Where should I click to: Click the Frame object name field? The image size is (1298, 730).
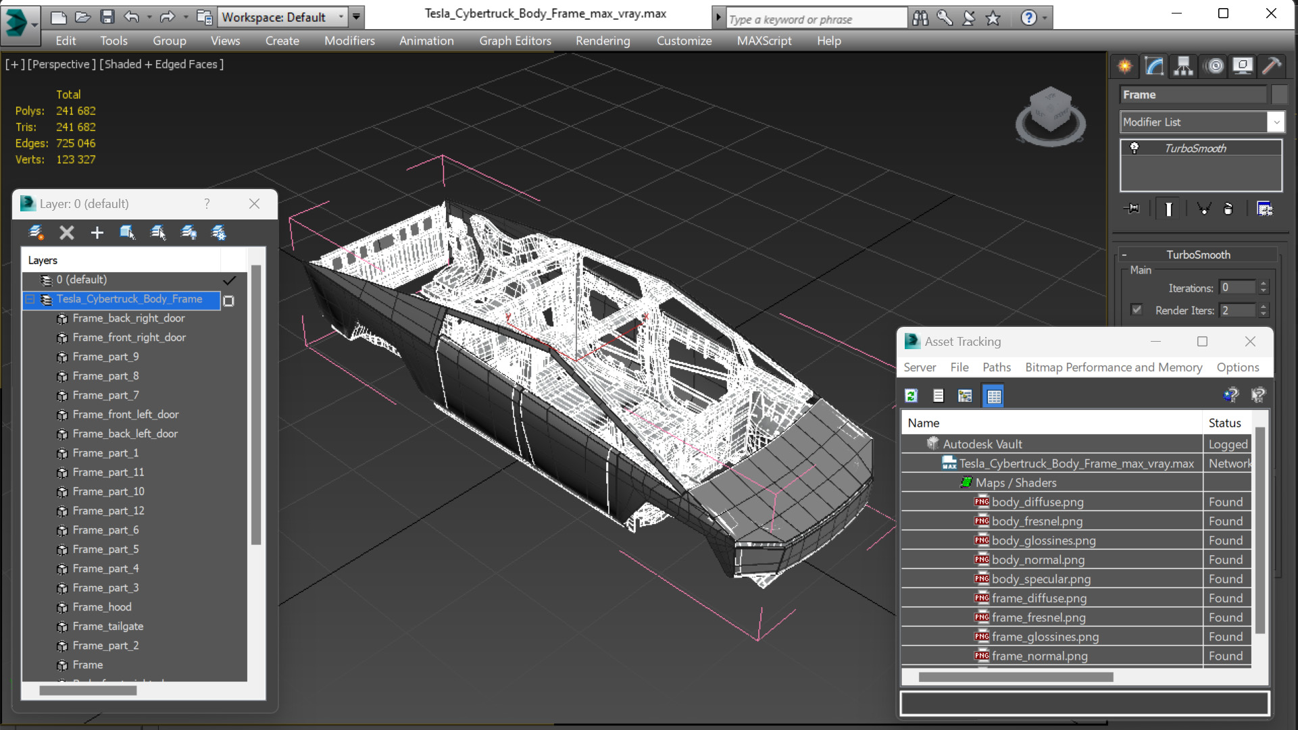tap(1193, 95)
